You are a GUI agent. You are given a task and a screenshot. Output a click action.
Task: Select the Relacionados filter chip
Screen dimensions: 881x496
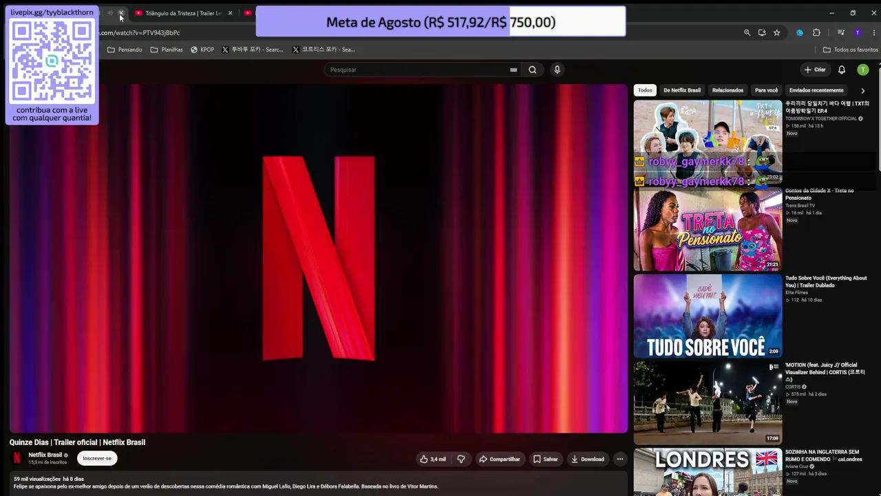click(728, 90)
